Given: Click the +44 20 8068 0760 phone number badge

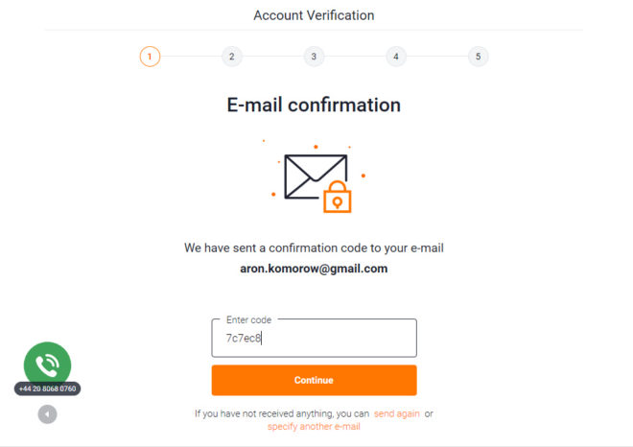Looking at the screenshot, I should click(47, 388).
